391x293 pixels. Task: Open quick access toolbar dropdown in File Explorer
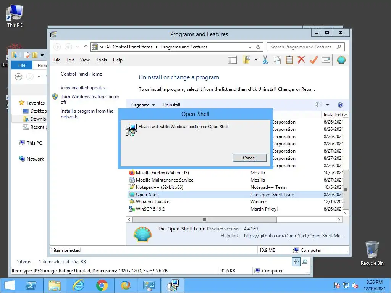(42, 55)
